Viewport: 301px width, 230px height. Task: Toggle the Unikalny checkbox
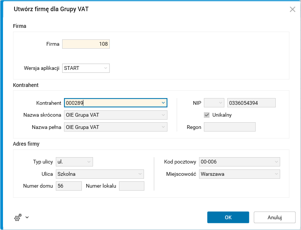pyautogui.click(x=207, y=115)
